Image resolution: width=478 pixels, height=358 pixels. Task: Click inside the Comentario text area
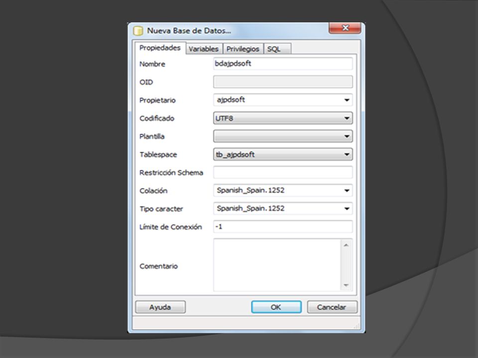pyautogui.click(x=277, y=265)
